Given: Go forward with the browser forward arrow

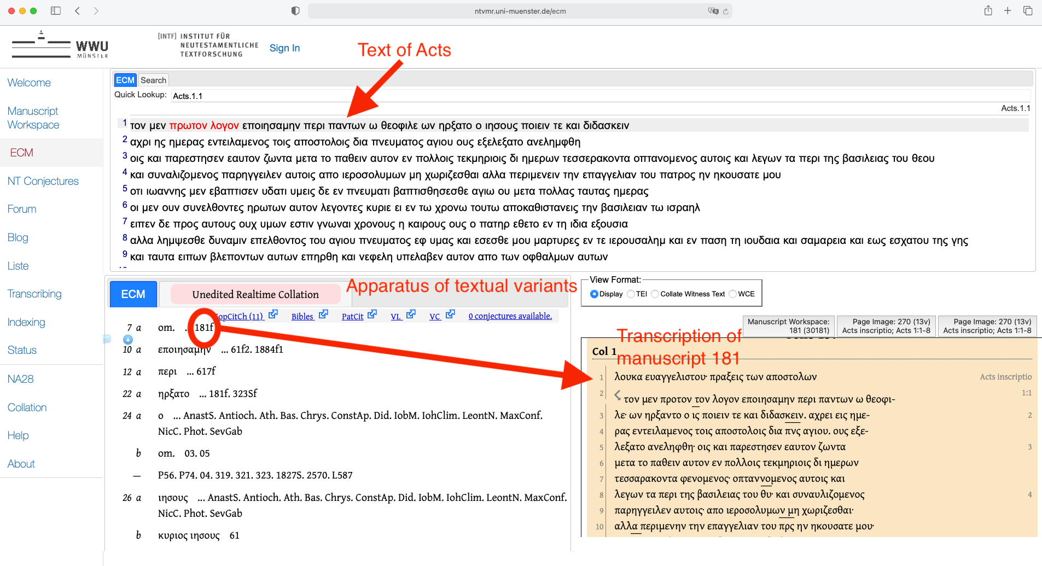Looking at the screenshot, I should coord(96,10).
